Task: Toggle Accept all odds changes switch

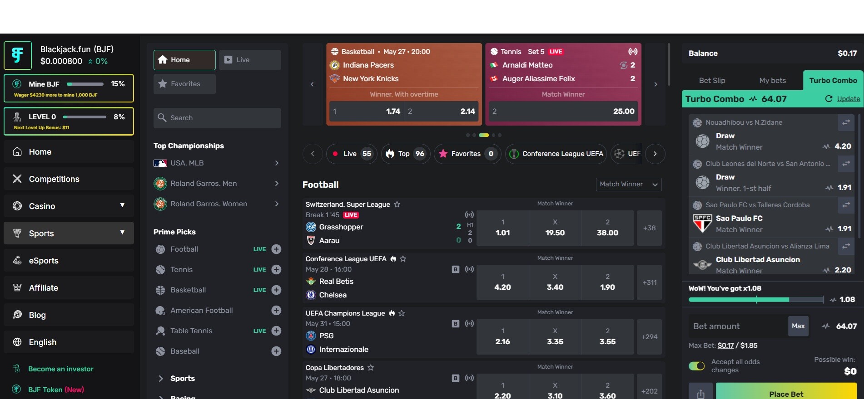Action: pyautogui.click(x=697, y=365)
